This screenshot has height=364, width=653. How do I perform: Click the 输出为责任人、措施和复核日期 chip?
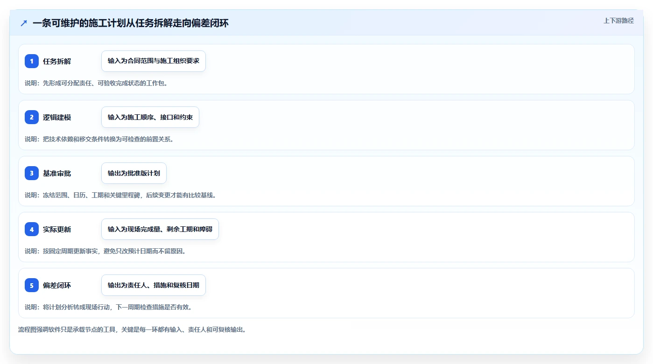coord(154,285)
